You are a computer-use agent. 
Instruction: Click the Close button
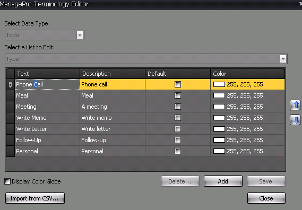pyautogui.click(x=266, y=198)
